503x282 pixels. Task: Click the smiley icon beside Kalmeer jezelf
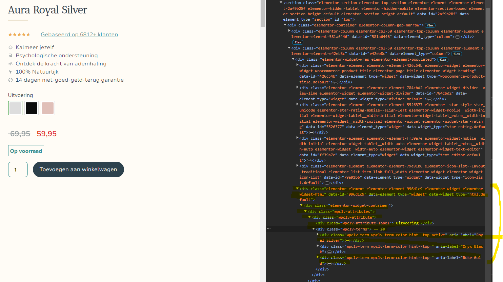(x=11, y=47)
